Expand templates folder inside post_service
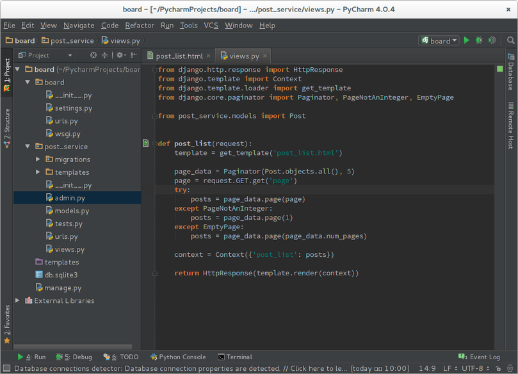The width and height of the screenshot is (518, 374). pyautogui.click(x=38, y=172)
